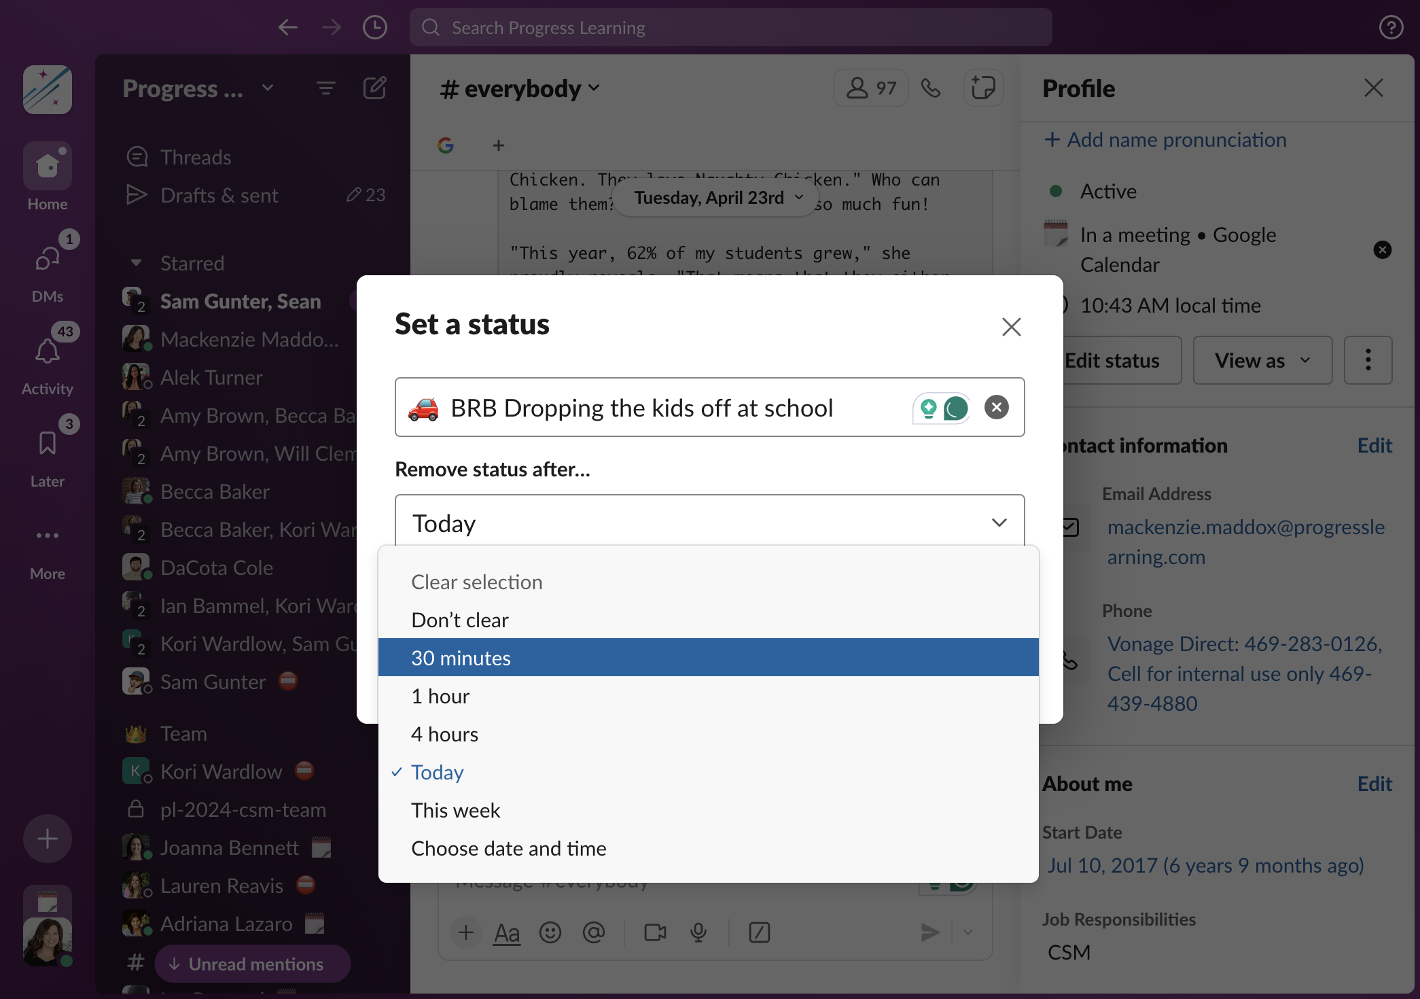Click the Search Progress Learning field

coord(730,27)
